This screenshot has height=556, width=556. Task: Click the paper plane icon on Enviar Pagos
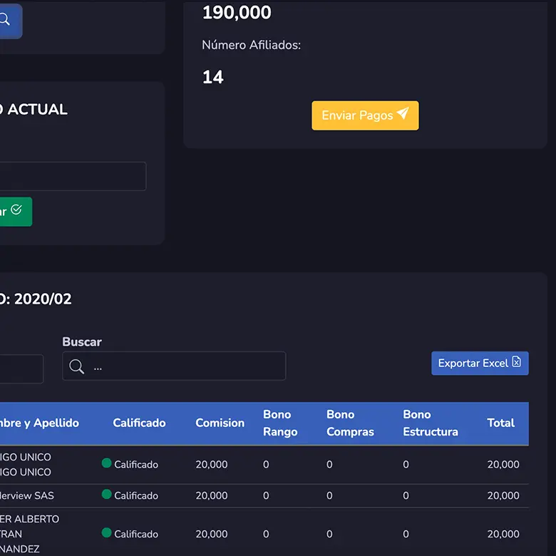pyautogui.click(x=403, y=115)
